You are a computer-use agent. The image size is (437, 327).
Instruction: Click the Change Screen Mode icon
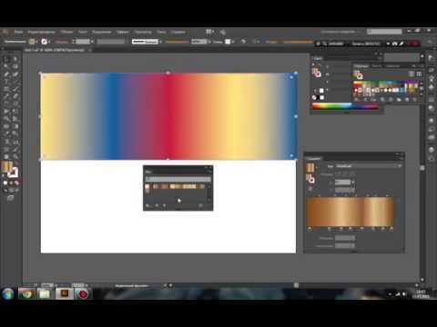pyautogui.click(x=11, y=198)
